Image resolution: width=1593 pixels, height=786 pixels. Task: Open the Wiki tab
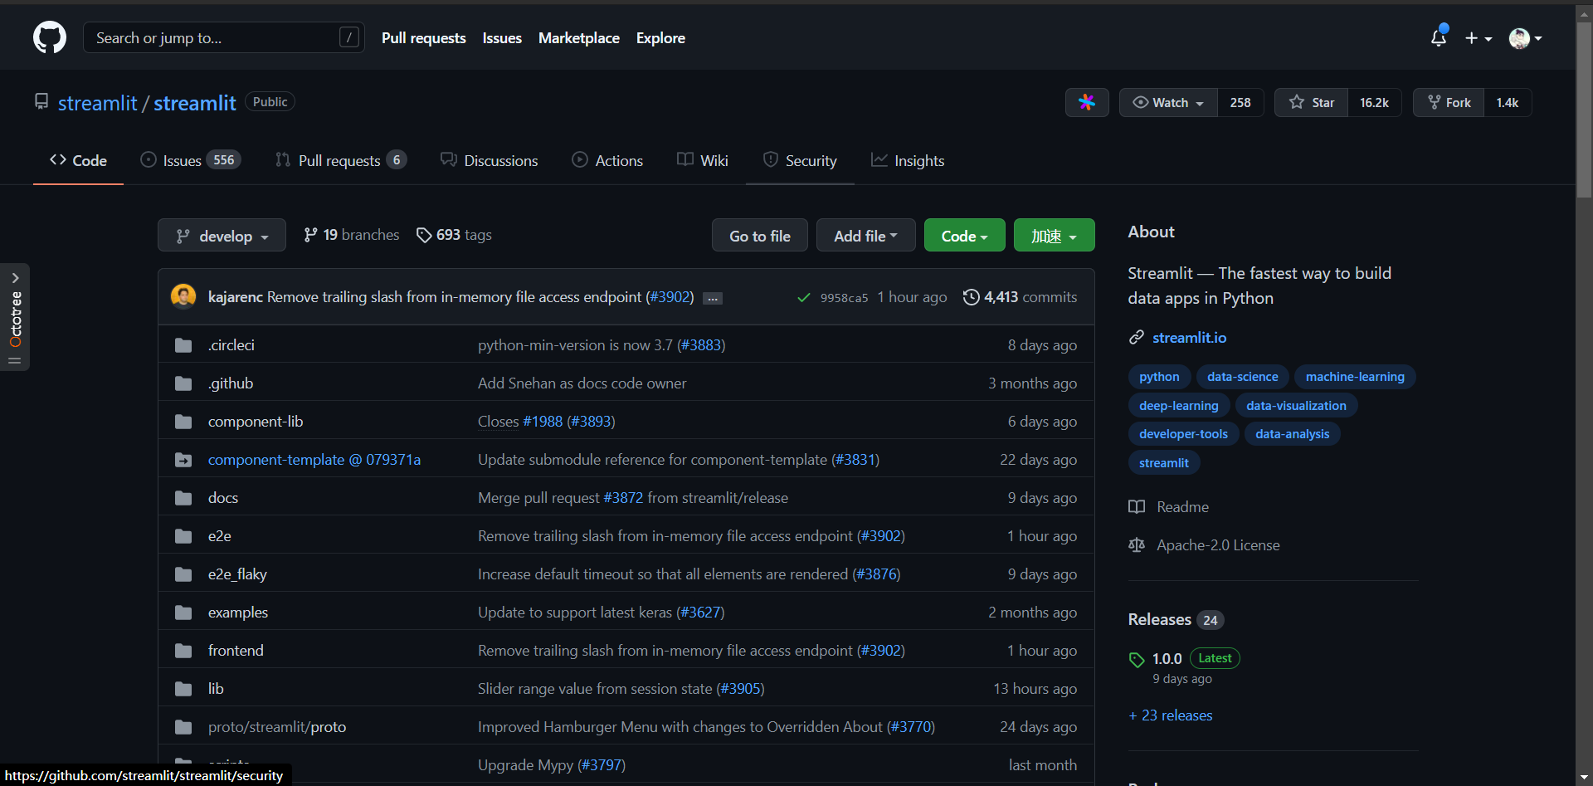click(703, 160)
